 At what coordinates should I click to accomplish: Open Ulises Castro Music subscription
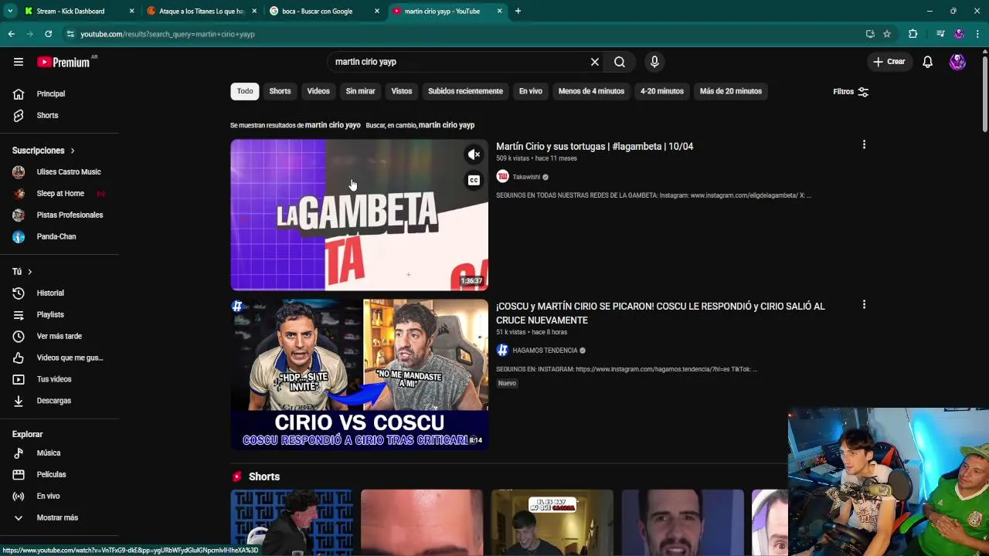(59, 171)
